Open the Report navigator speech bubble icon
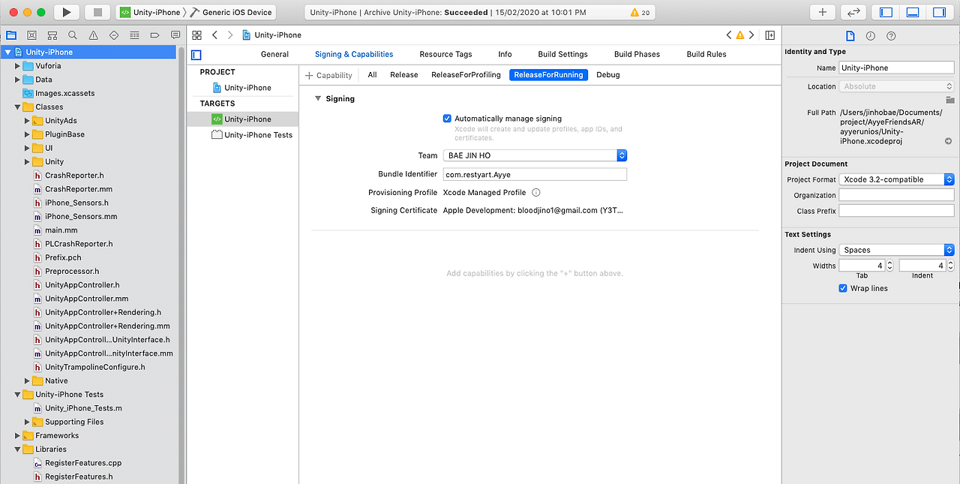The width and height of the screenshot is (960, 484). coord(175,35)
